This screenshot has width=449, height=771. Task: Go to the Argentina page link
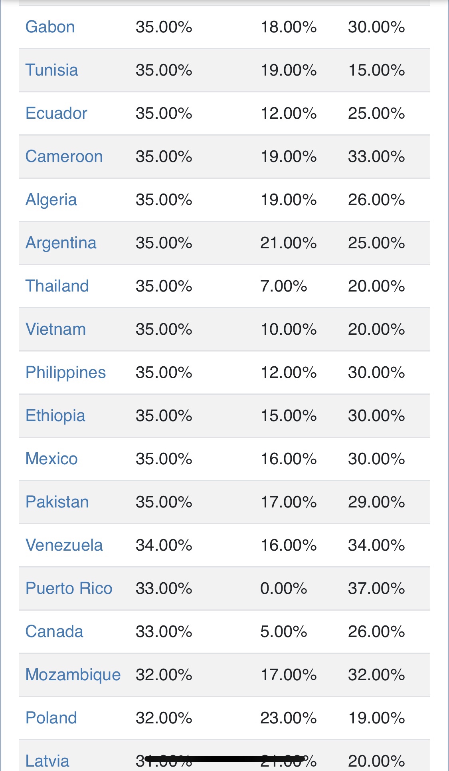pyautogui.click(x=61, y=243)
